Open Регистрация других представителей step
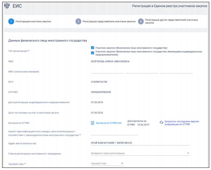The height and width of the screenshot is (170, 211). (x=169, y=22)
